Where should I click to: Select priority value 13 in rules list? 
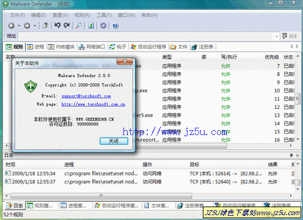[x=277, y=116]
